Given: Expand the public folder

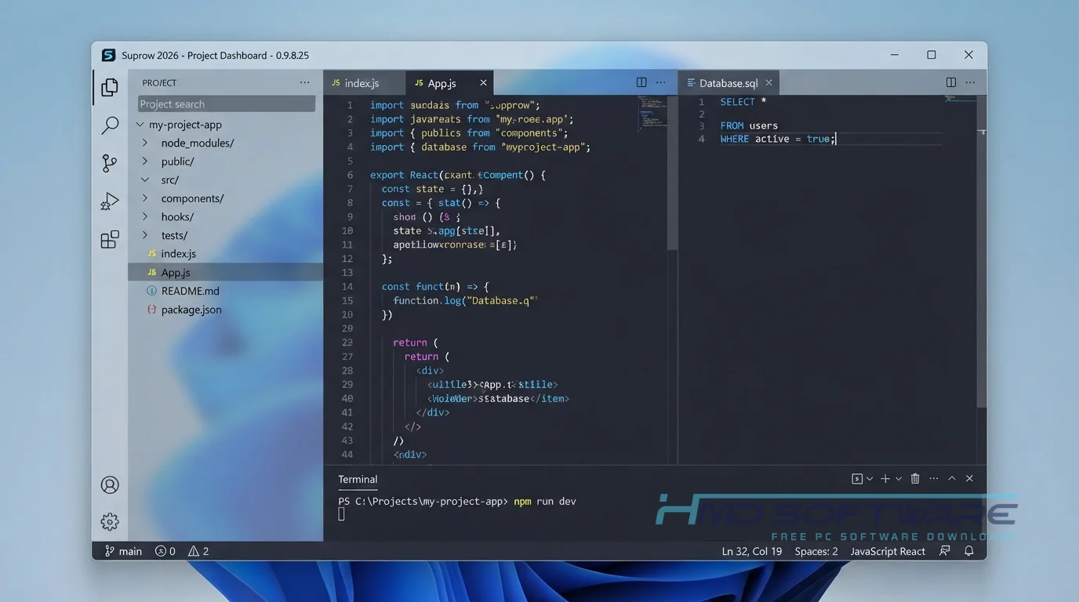Looking at the screenshot, I should coord(145,161).
